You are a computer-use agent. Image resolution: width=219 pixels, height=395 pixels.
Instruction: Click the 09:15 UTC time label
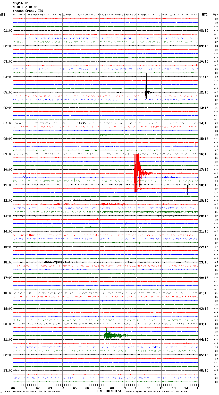pyautogui.click(x=204, y=46)
